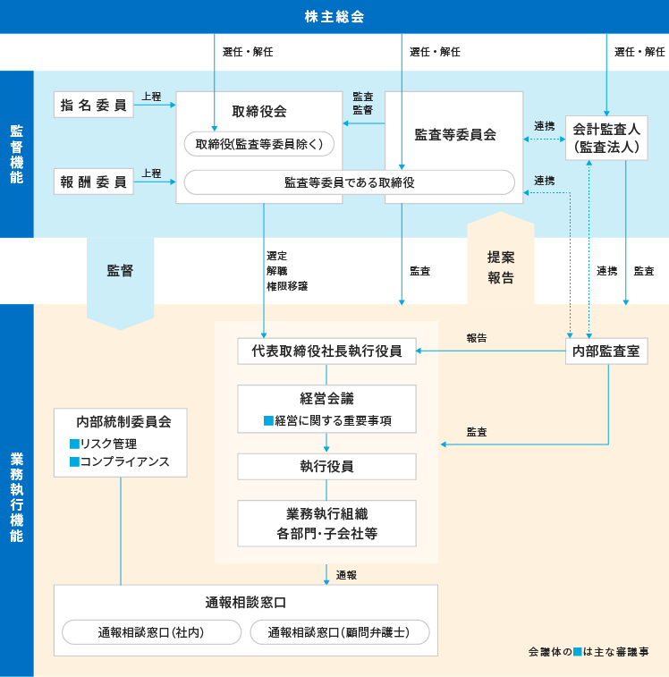
Task: Click the blue legend square in the footnote
Action: tap(578, 652)
